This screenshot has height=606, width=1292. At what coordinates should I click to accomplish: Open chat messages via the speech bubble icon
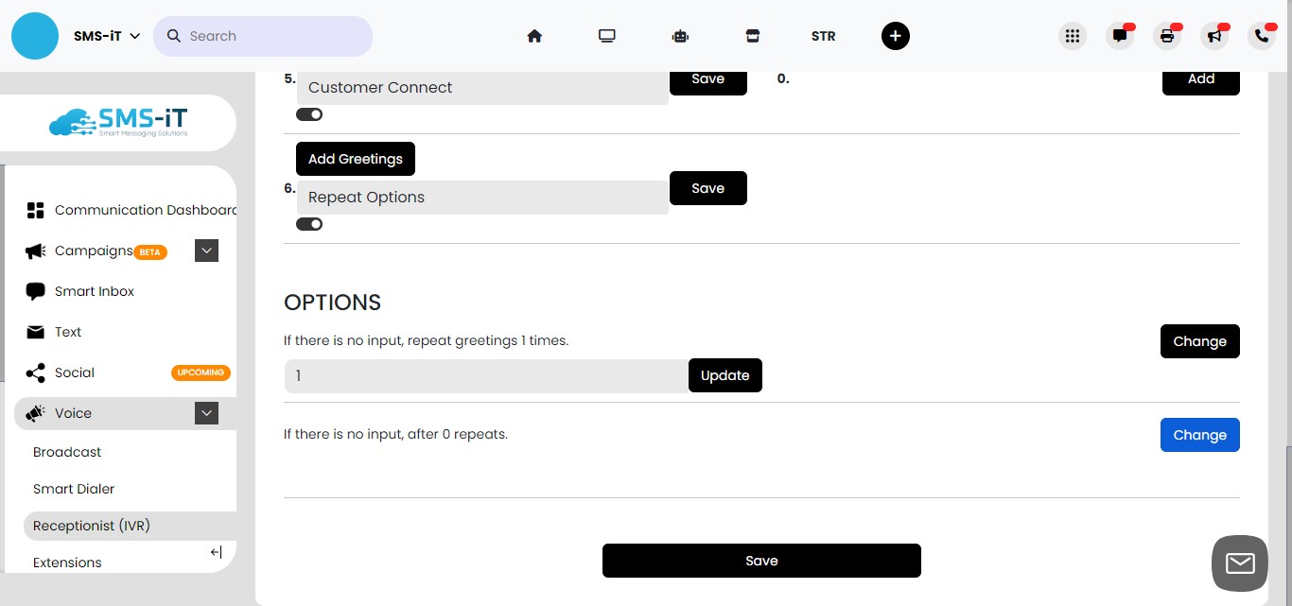point(1120,35)
